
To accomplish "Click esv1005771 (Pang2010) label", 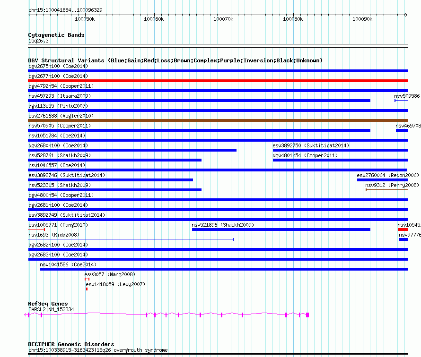I will (x=58, y=225).
